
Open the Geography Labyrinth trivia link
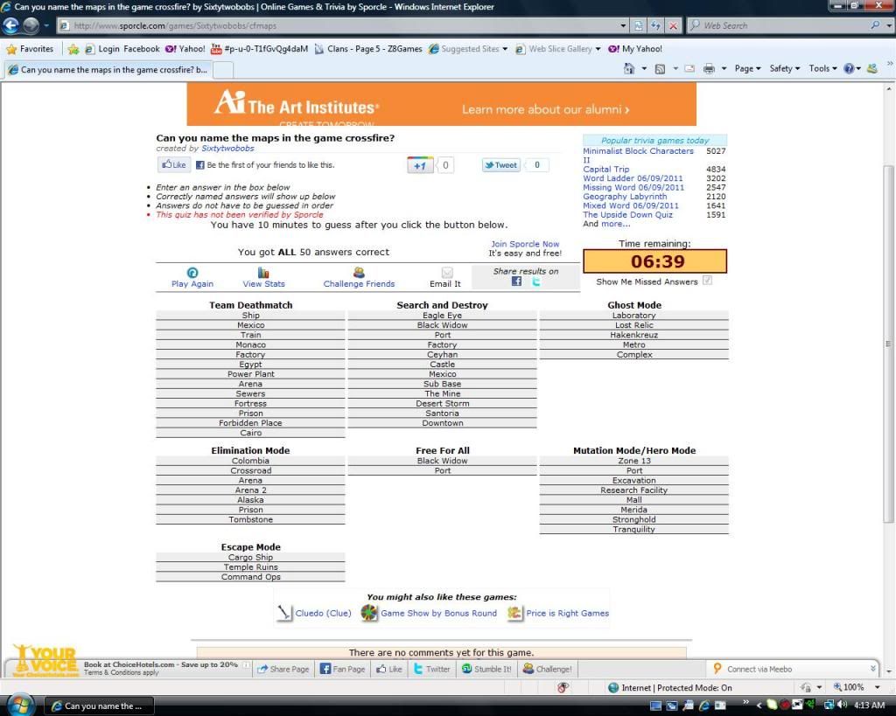625,197
